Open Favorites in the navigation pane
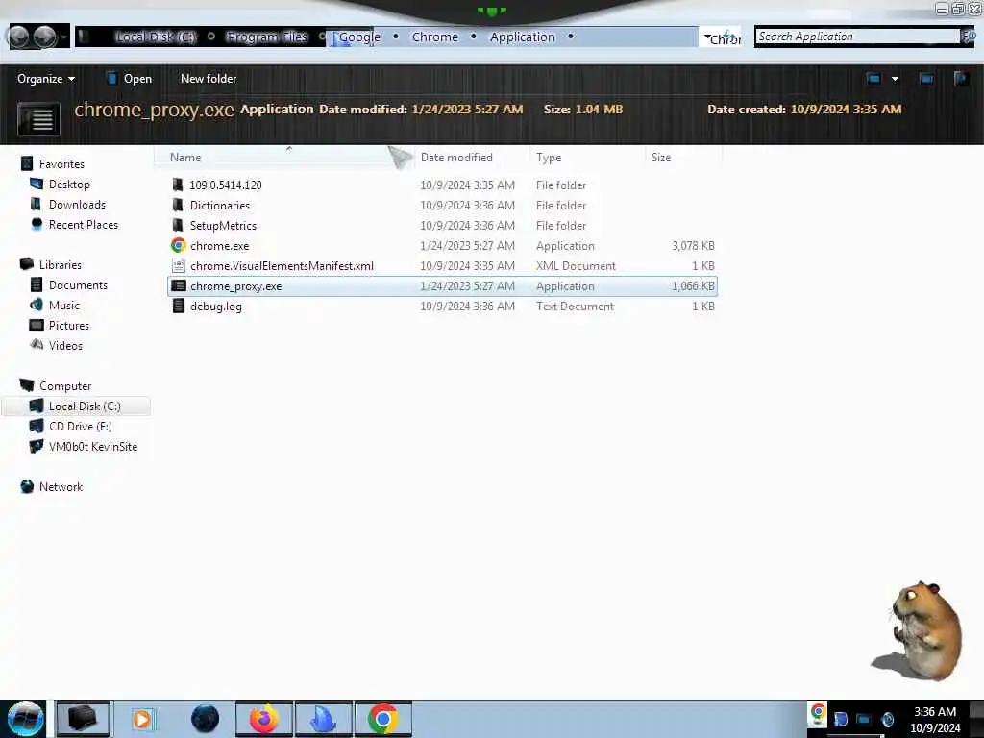The width and height of the screenshot is (984, 738). pyautogui.click(x=61, y=163)
